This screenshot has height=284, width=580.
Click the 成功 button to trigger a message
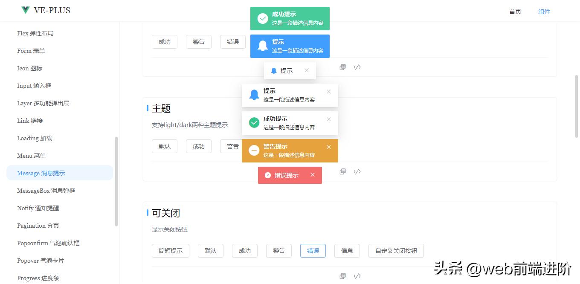point(164,41)
